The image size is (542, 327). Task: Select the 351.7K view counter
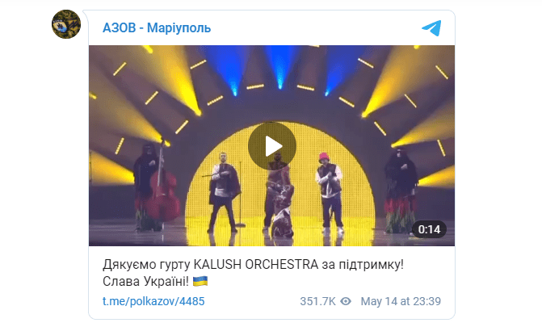(317, 301)
